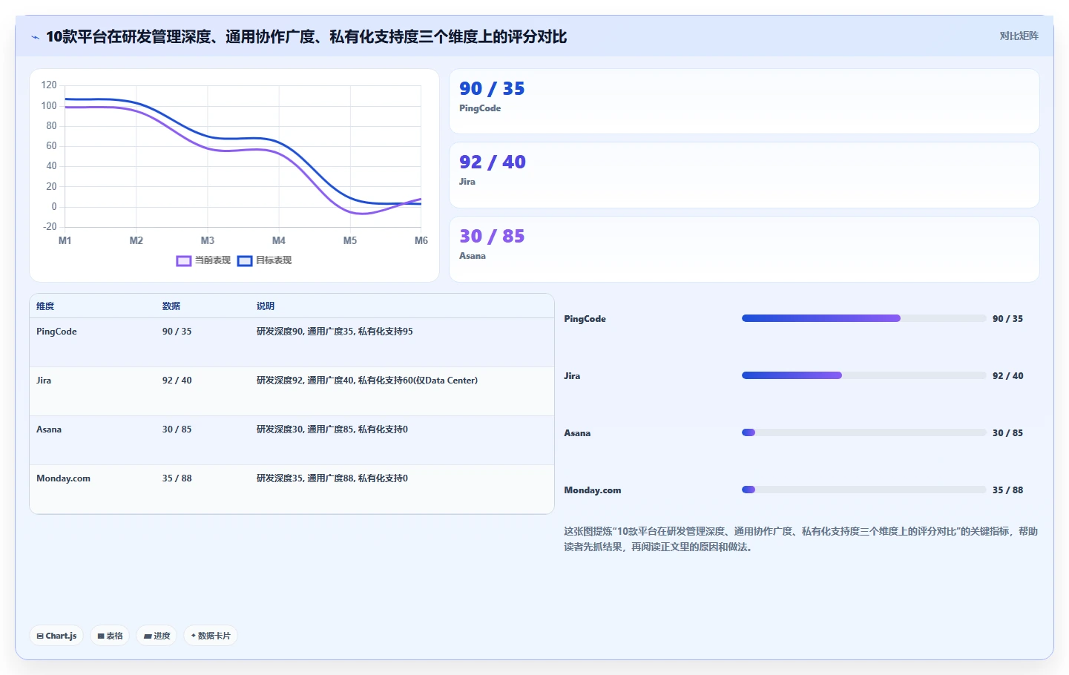
Task: Click the Jira progress bar
Action: tap(864, 375)
